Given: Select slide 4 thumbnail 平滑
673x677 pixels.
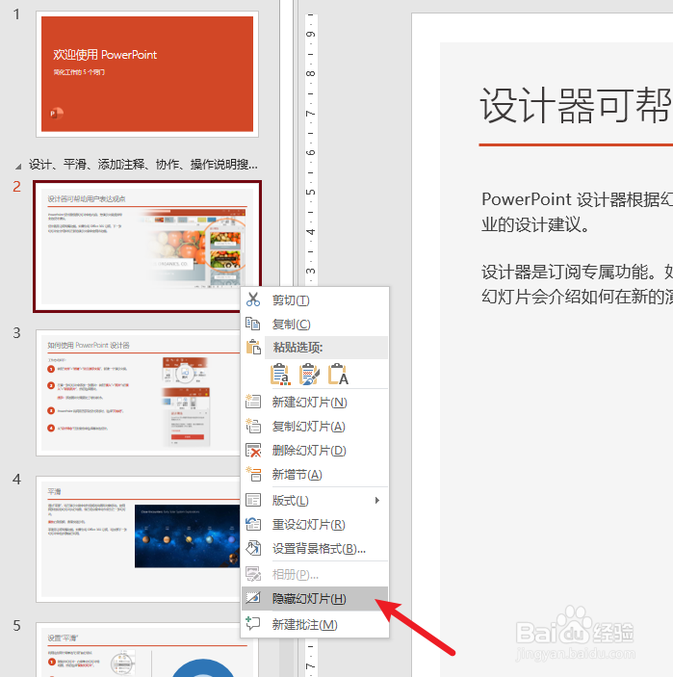Looking at the screenshot, I should click(138, 539).
